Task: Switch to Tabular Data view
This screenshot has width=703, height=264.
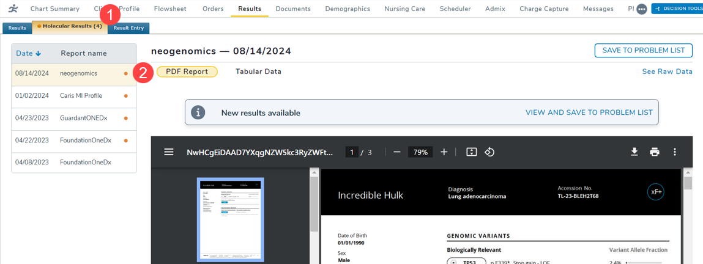Action: (x=258, y=71)
